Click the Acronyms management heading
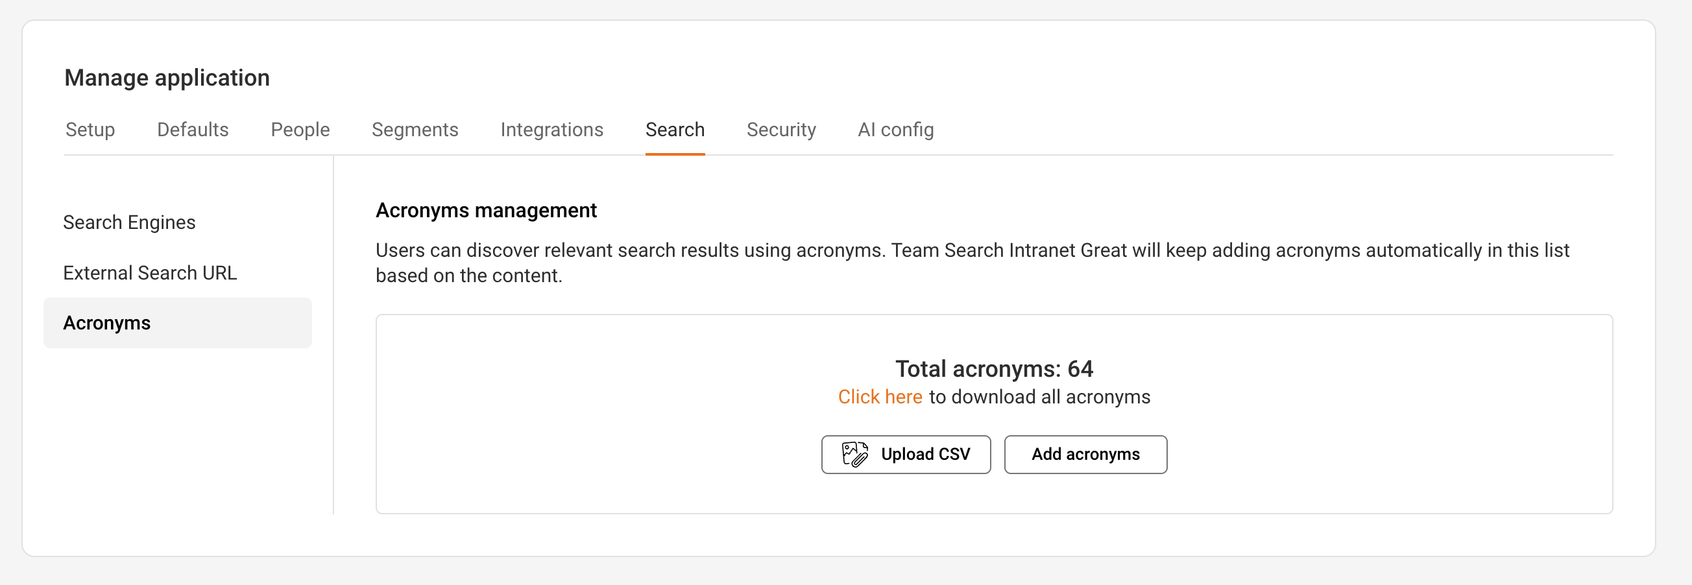 click(x=486, y=210)
